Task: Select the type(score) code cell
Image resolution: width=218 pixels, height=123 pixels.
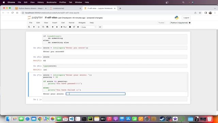Action: [115, 66]
